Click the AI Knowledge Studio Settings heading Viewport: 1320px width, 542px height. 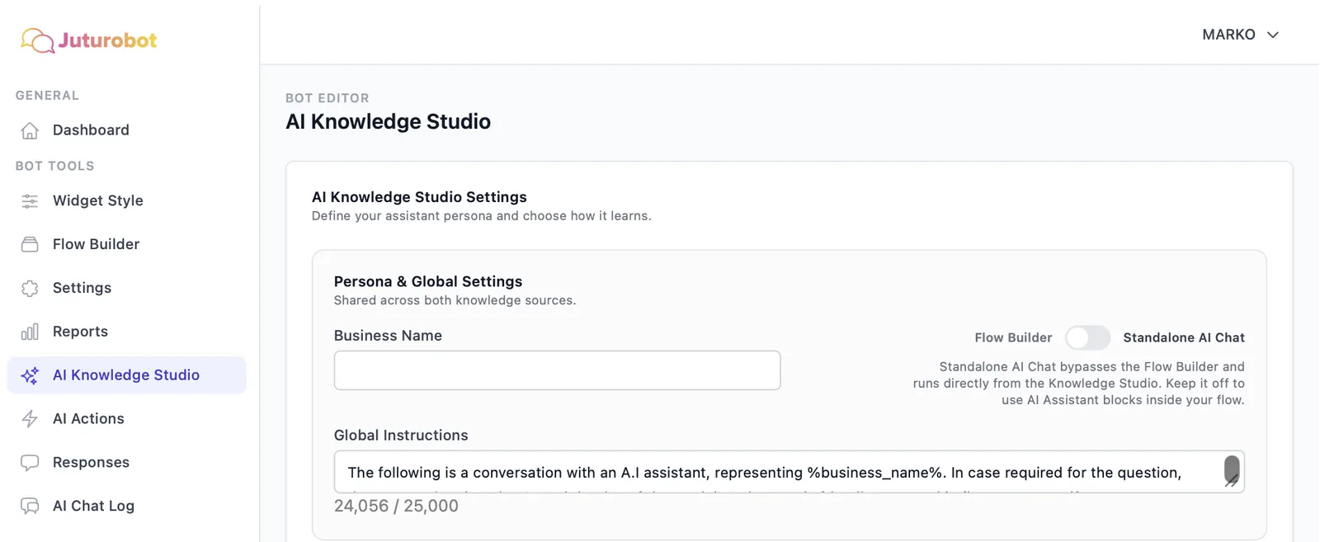(419, 197)
